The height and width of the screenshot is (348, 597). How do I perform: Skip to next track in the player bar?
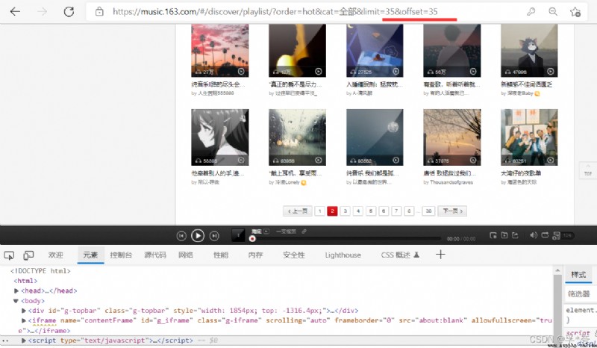tap(214, 236)
